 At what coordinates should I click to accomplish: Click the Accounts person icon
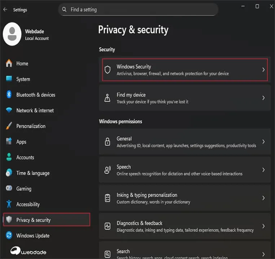coord(9,157)
